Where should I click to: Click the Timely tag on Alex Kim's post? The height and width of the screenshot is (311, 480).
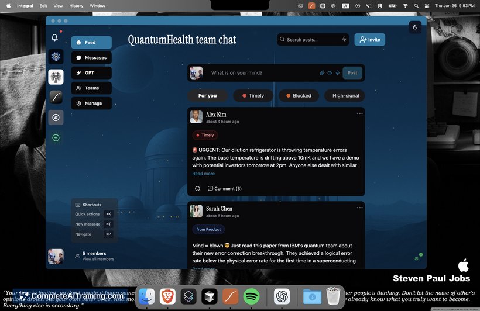[205, 135]
